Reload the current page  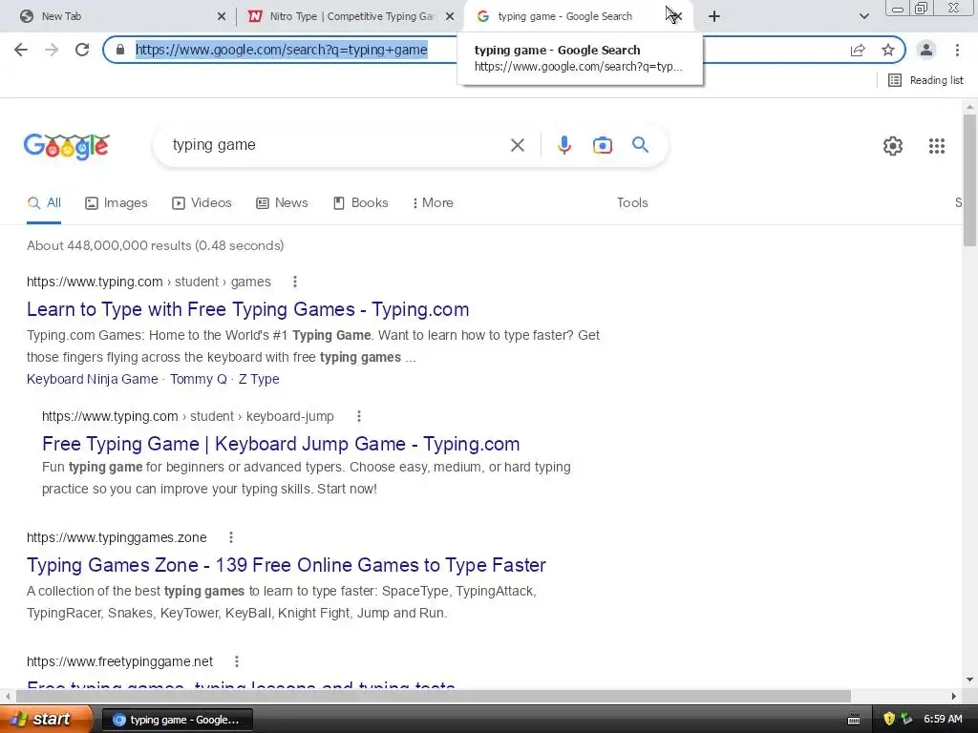pos(82,50)
